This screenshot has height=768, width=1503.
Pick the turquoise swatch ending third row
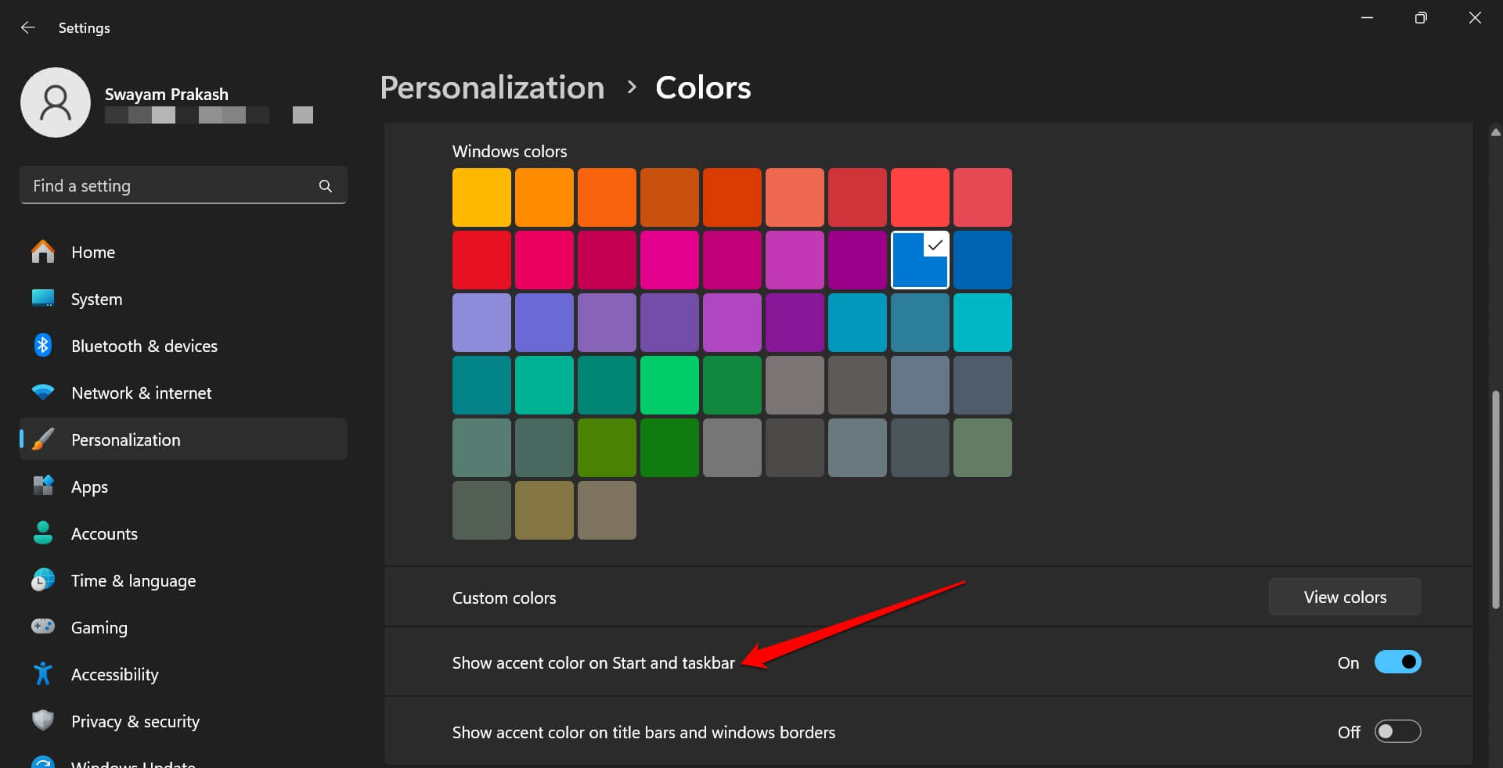(x=982, y=322)
